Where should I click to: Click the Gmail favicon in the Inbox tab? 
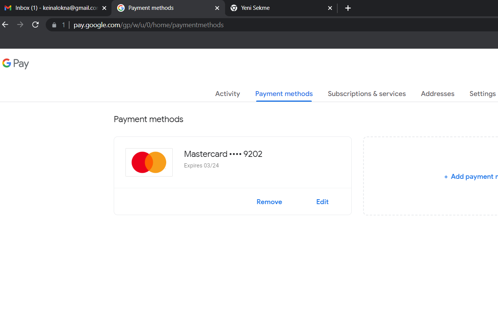click(8, 8)
